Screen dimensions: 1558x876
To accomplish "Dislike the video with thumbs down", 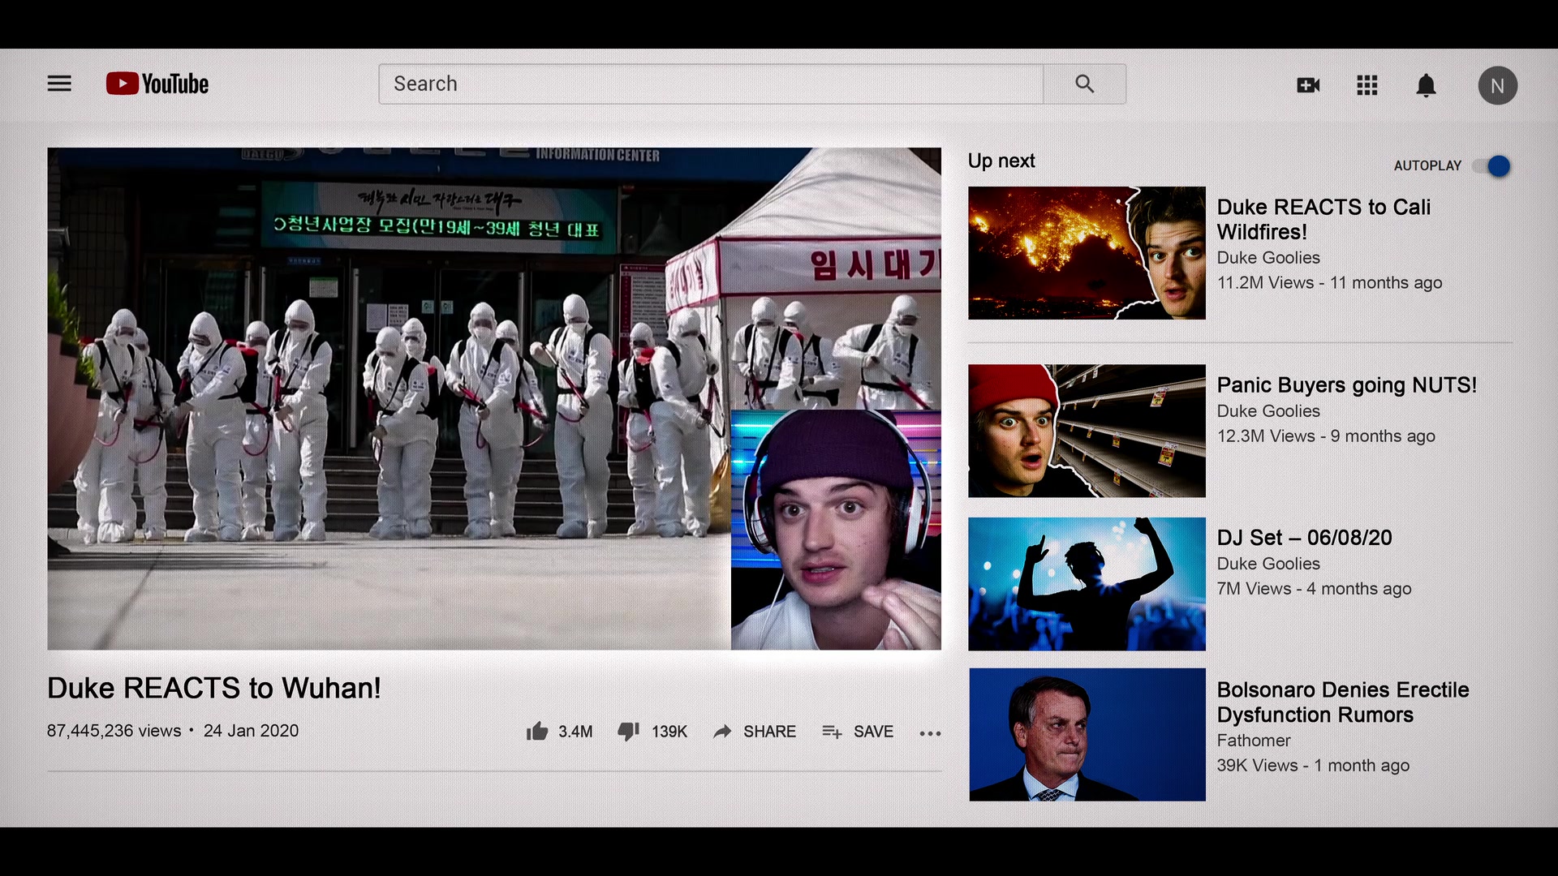I will coord(629,731).
